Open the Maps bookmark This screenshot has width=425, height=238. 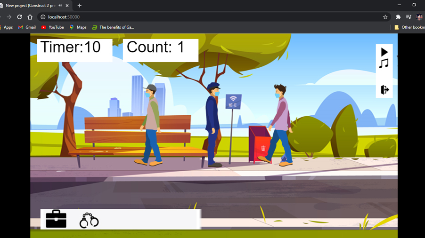(x=78, y=27)
